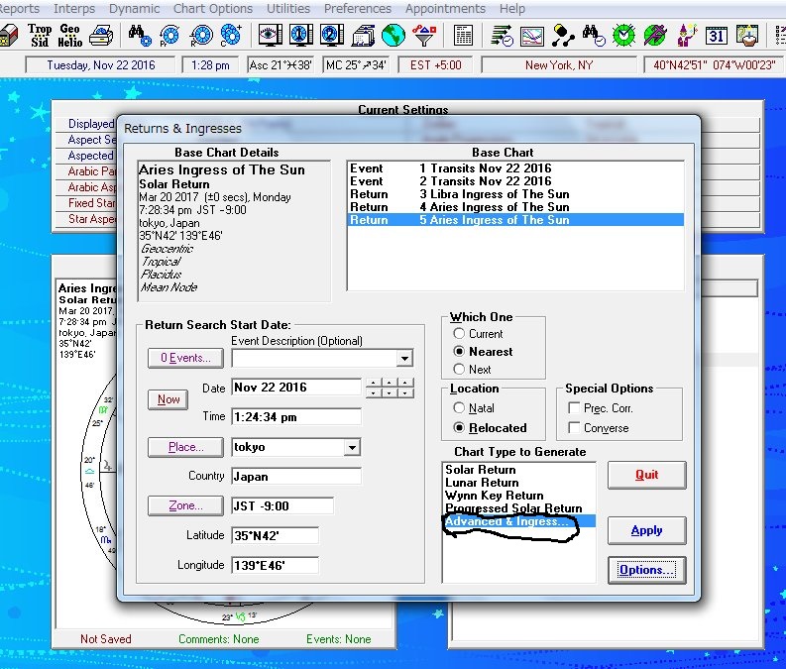The image size is (786, 669).
Task: Click the print chart icon
Action: (x=100, y=37)
